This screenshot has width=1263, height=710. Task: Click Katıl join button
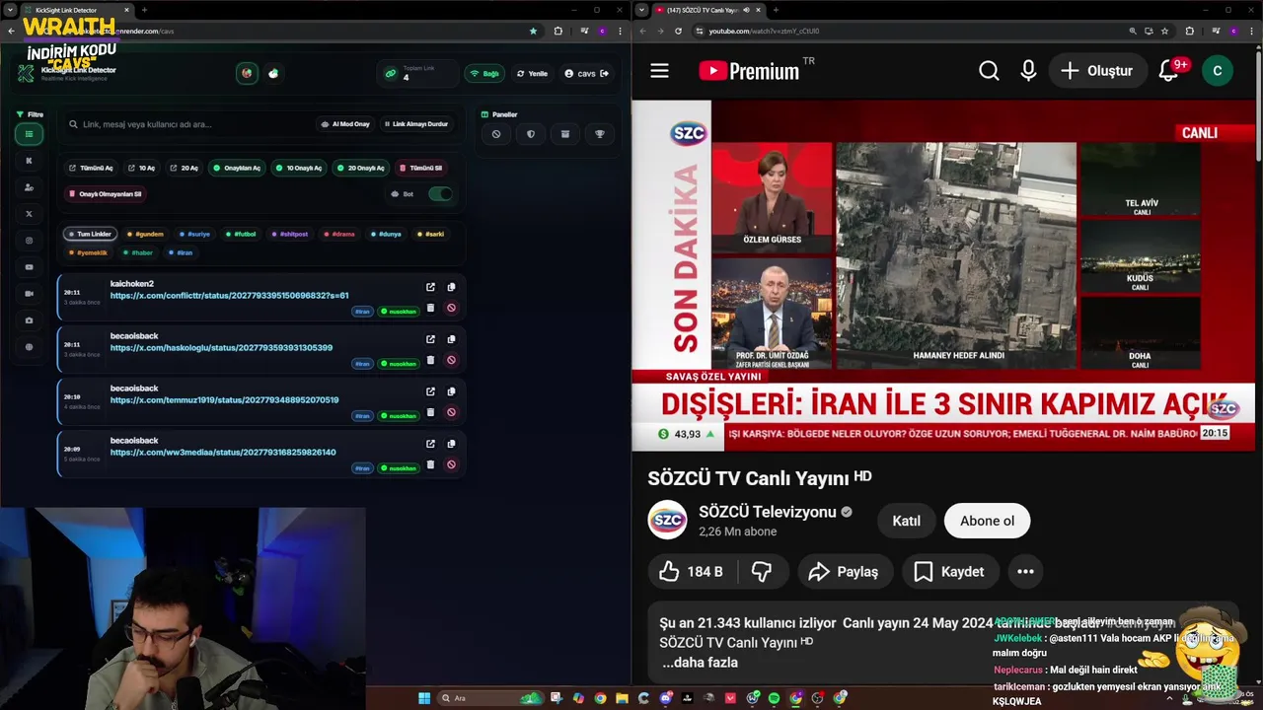point(906,521)
